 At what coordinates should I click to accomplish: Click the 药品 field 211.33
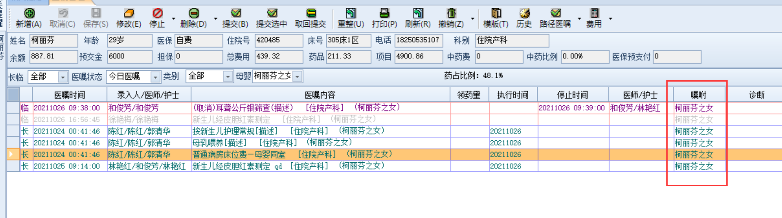tap(348, 57)
